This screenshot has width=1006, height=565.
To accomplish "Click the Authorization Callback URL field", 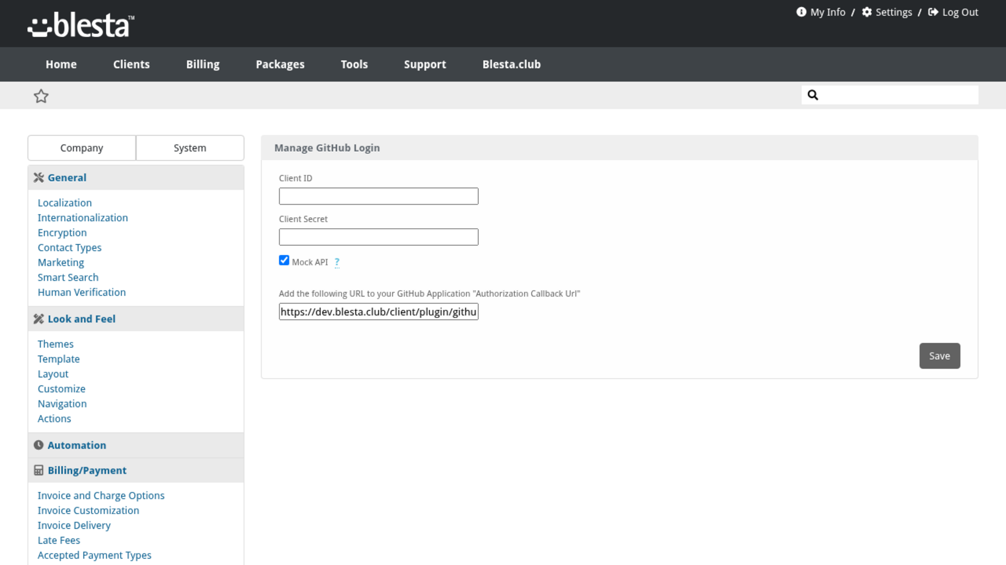I will 379,312.
